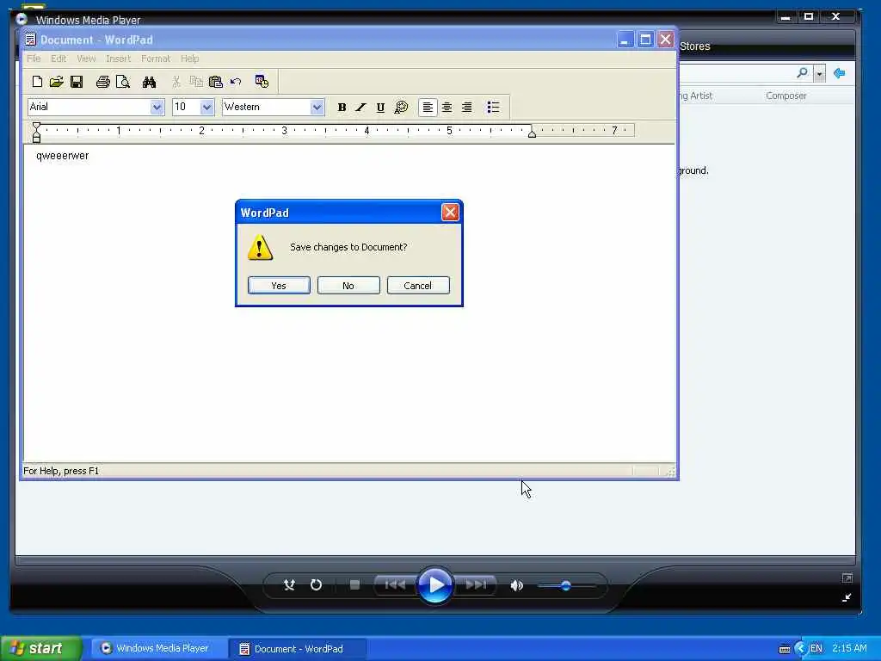Open the Help menu in WordPad
The height and width of the screenshot is (661, 881).
click(190, 59)
